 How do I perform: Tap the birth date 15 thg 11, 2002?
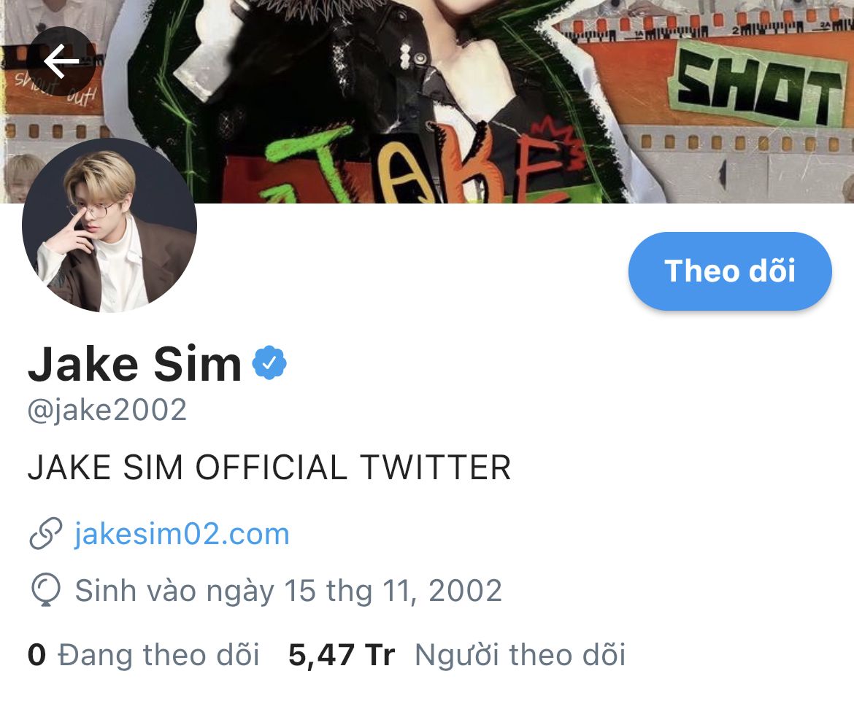[393, 591]
